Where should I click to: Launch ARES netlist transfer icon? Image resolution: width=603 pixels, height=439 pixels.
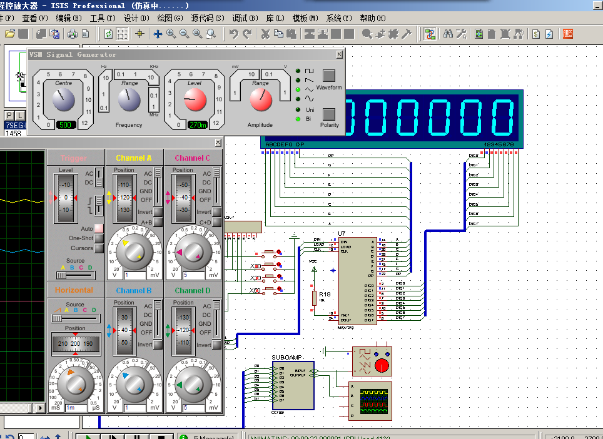point(567,34)
